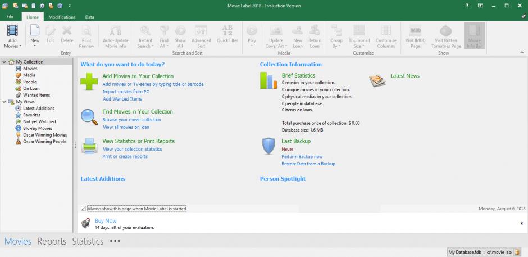
Task: Click the Last Backup shield icon
Action: [x=268, y=146]
